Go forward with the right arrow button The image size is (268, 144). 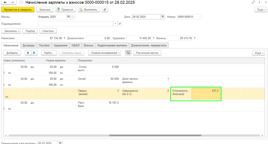pyautogui.click(x=13, y=2)
